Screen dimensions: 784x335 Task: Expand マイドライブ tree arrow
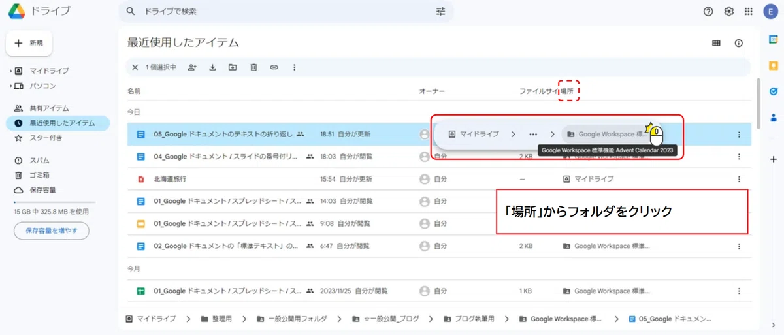pyautogui.click(x=11, y=71)
